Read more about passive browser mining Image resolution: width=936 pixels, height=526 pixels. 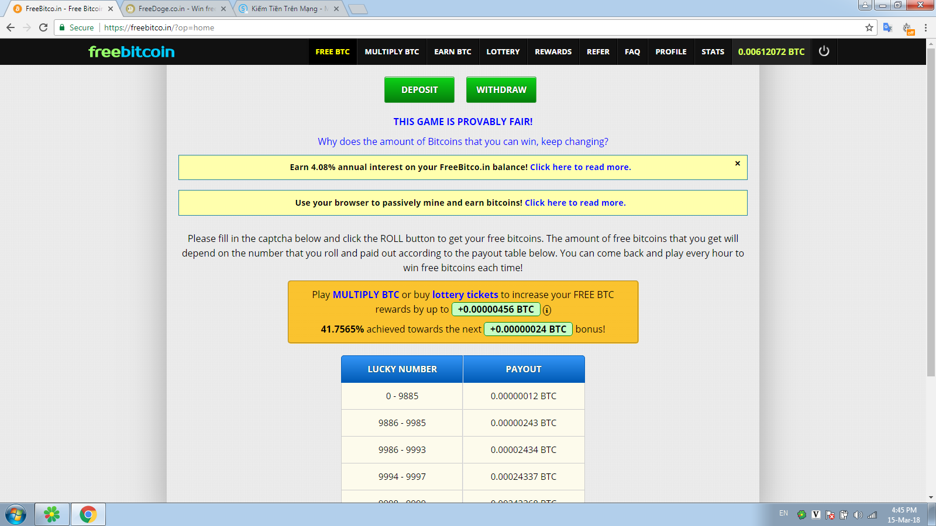click(x=575, y=203)
